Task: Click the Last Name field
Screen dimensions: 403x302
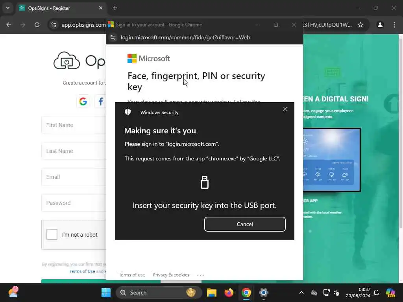Action: pyautogui.click(x=74, y=151)
